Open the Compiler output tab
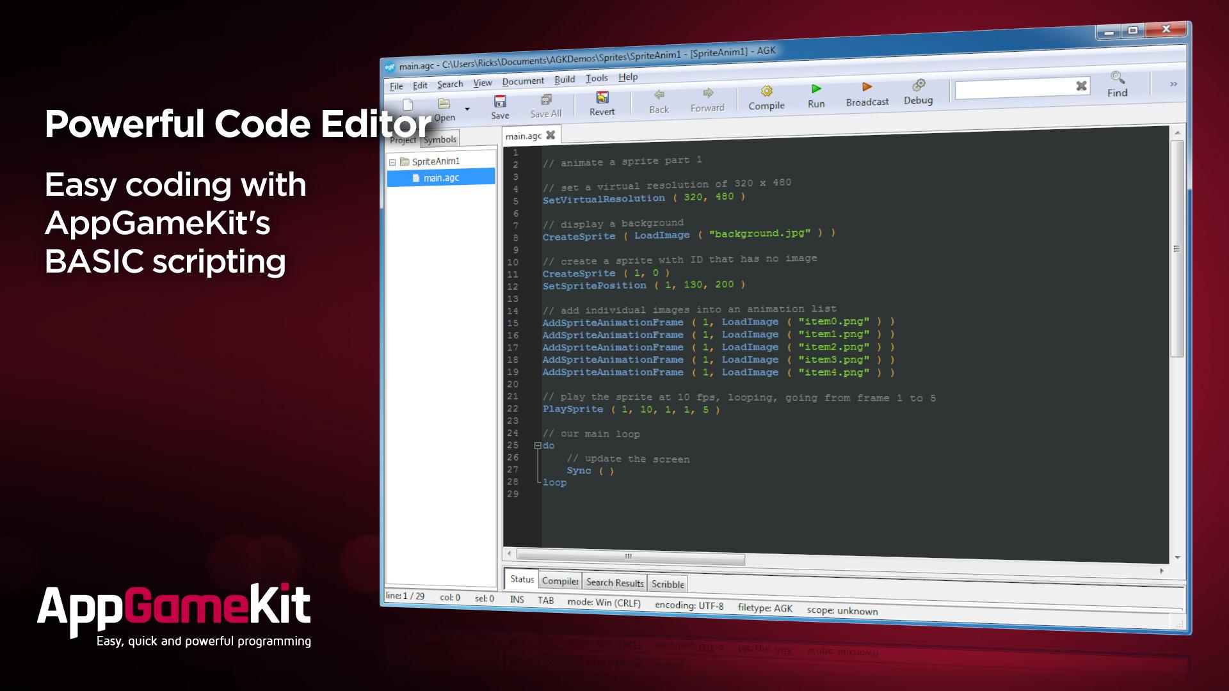The height and width of the screenshot is (691, 1229). [560, 581]
